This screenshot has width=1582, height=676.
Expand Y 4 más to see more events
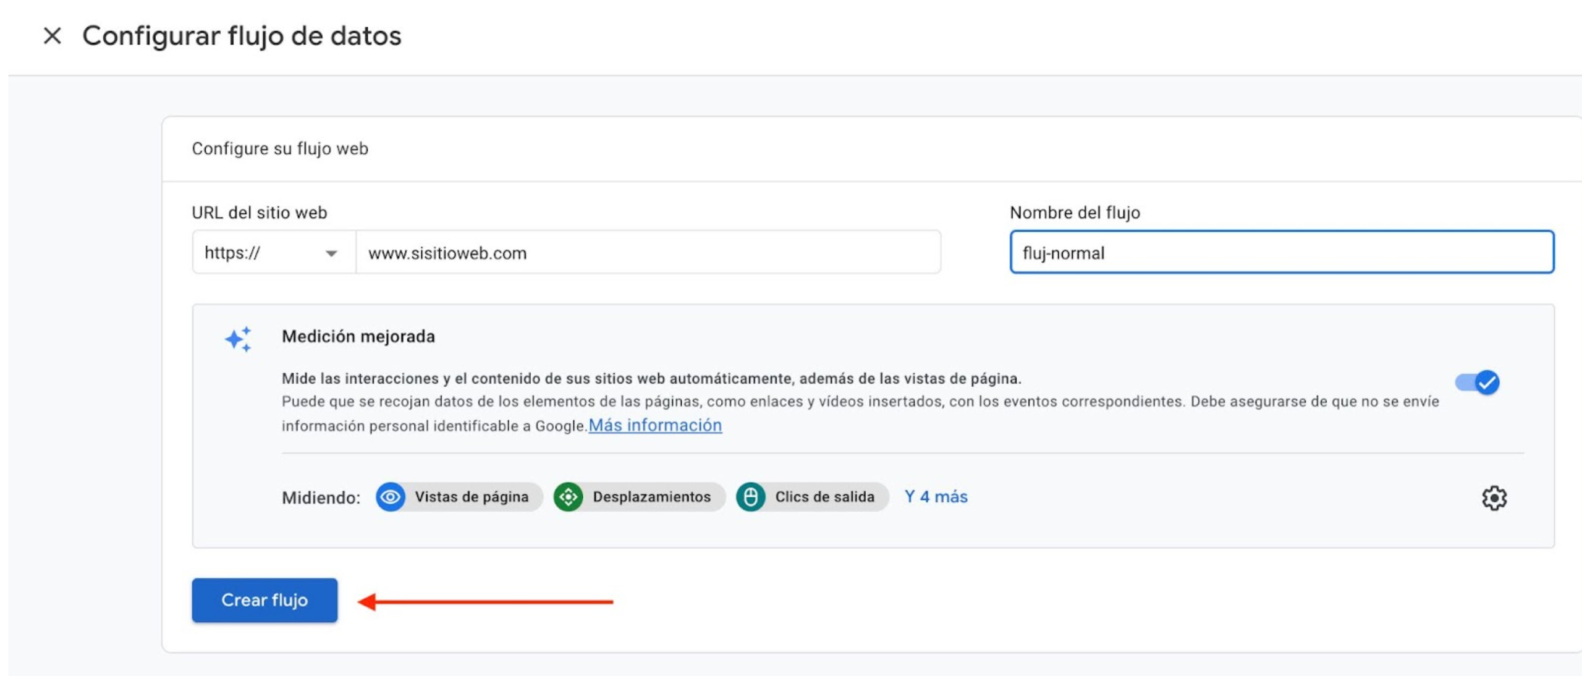935,496
